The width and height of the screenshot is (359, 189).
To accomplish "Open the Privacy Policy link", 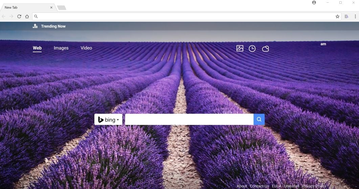I will [x=314, y=186].
